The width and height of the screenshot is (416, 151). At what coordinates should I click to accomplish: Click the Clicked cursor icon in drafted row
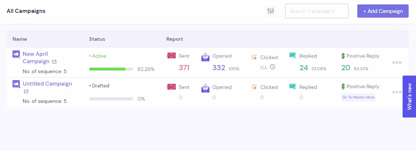254,87
